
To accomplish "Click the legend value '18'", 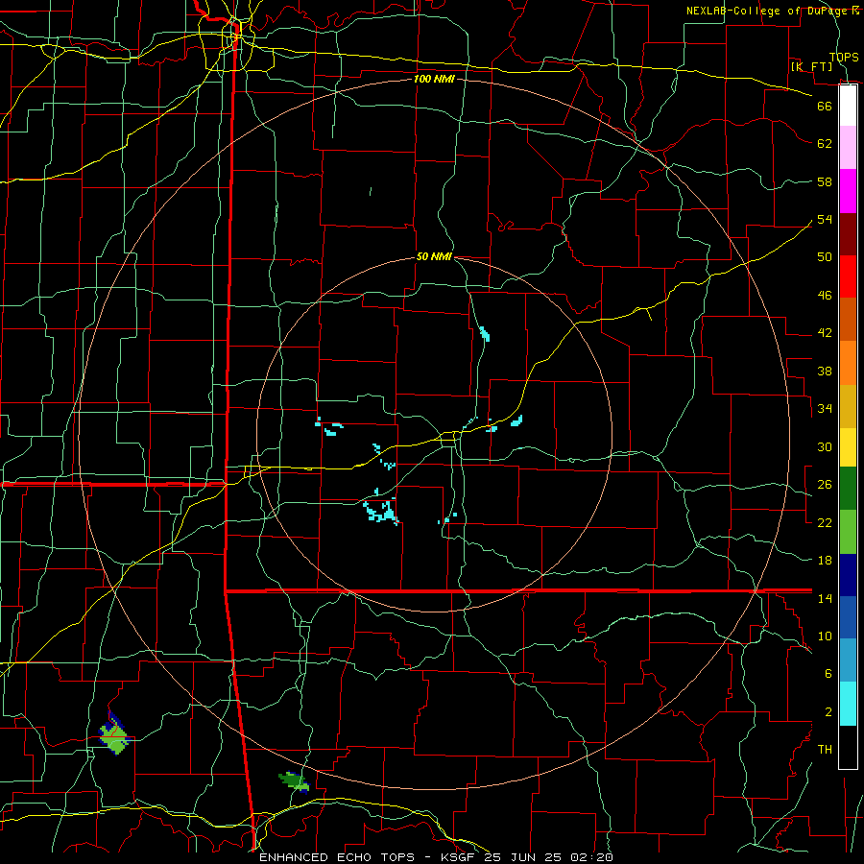I will pos(825,561).
